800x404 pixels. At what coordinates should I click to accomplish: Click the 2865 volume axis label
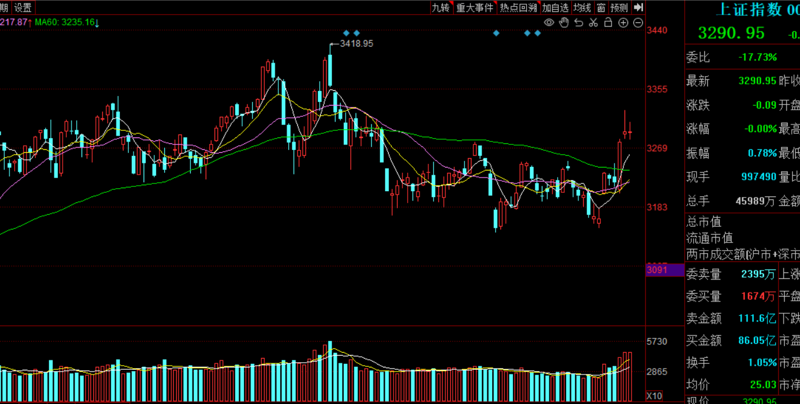657,372
